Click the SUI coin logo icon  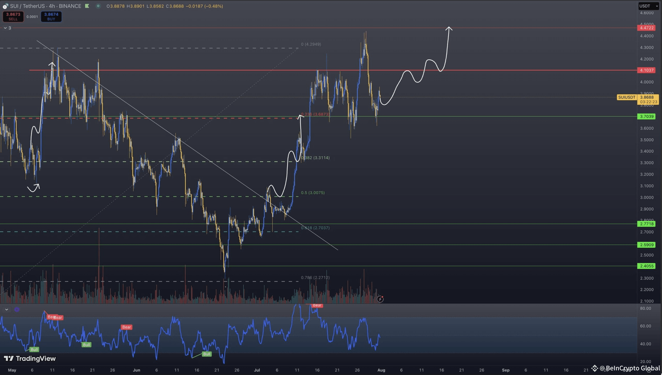(x=5, y=6)
